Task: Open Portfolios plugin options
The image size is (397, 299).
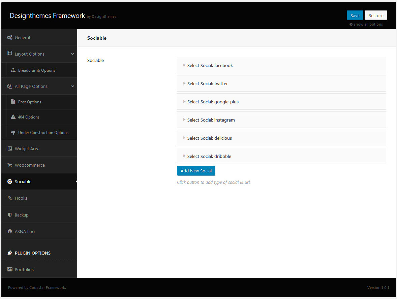Action: coord(39,269)
